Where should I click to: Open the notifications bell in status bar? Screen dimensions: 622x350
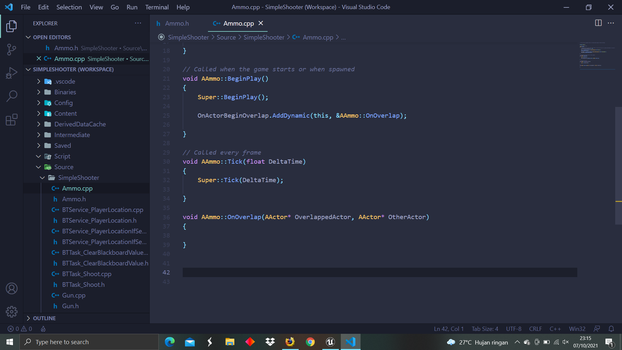coord(611,329)
